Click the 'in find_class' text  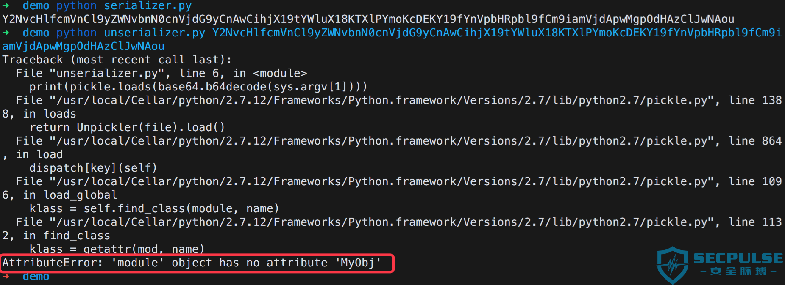click(x=67, y=236)
